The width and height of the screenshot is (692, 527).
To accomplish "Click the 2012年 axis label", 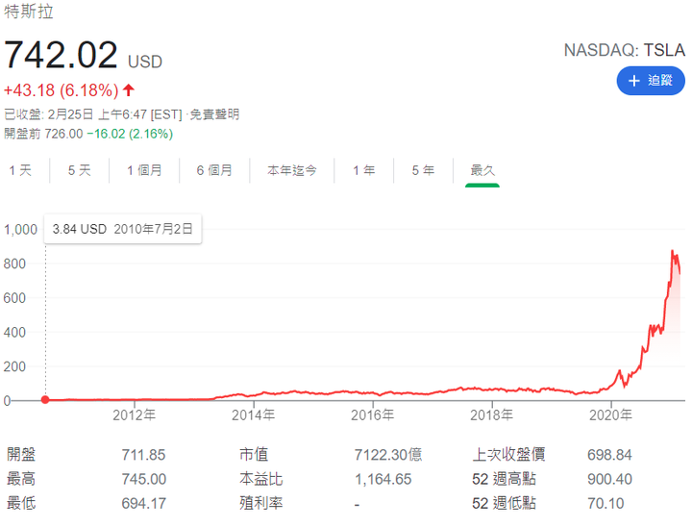I will point(135,414).
